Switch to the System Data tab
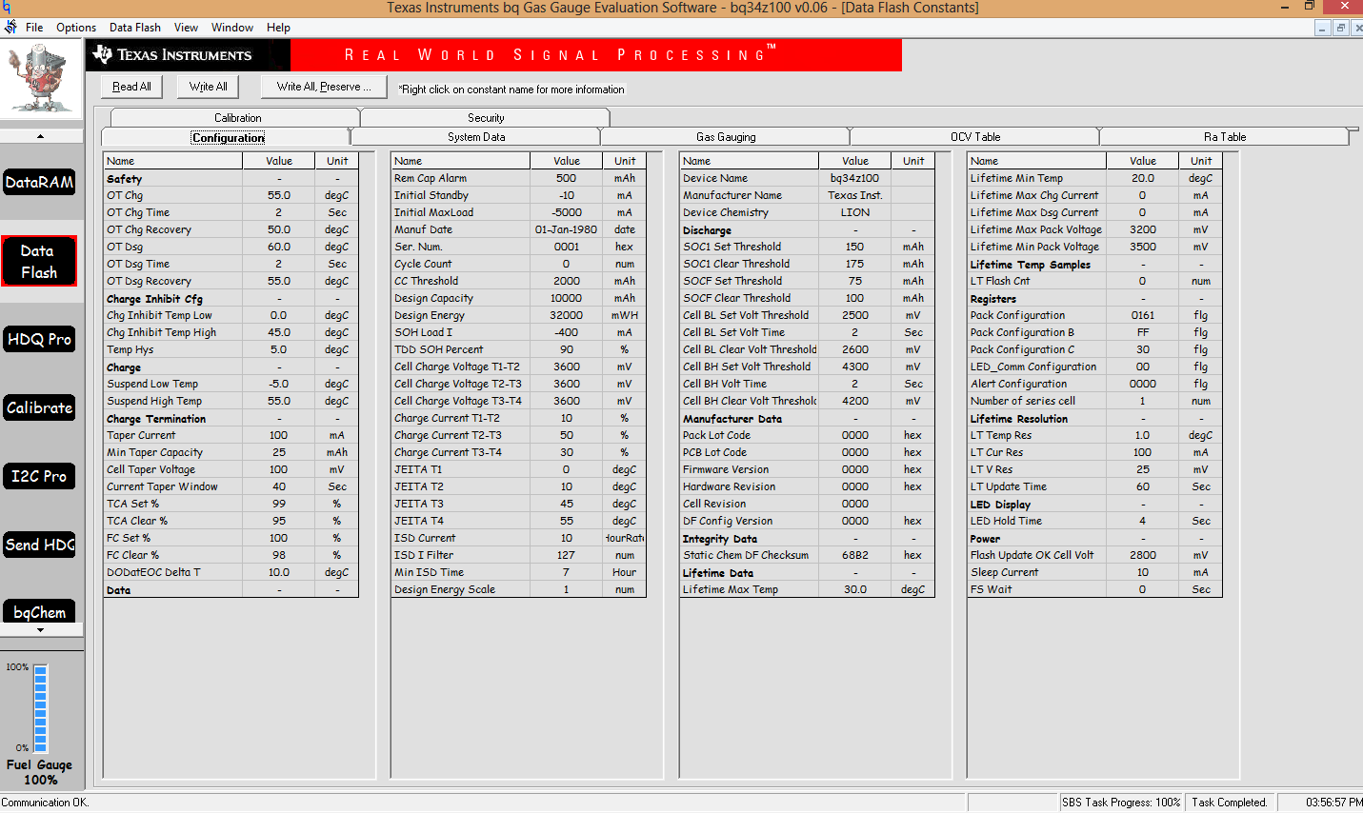The image size is (1363, 813). (476, 137)
